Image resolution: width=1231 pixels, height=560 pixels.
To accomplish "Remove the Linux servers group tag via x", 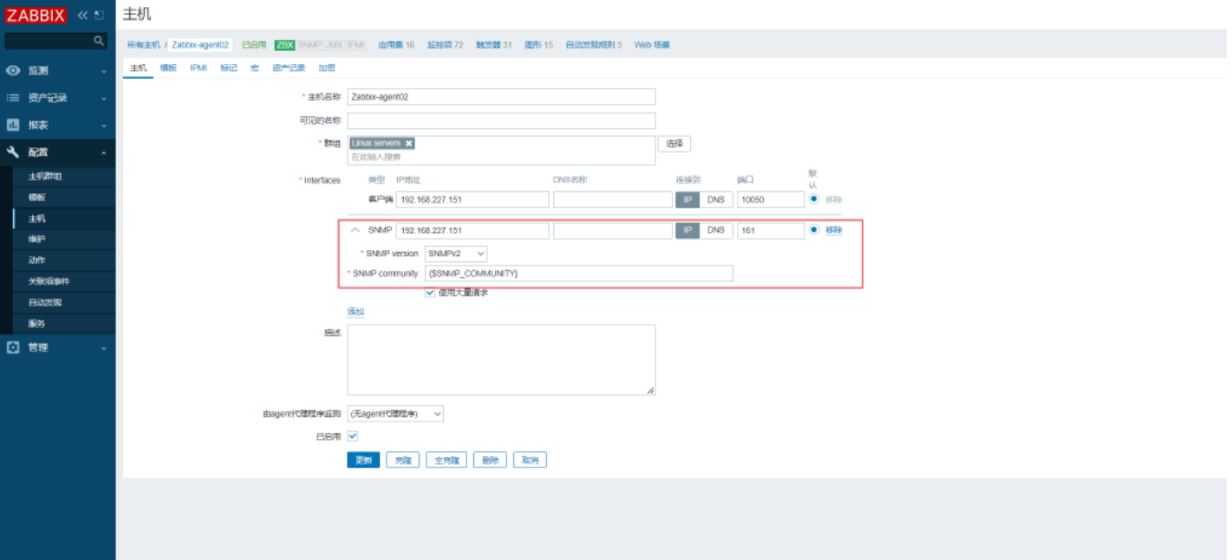I will pos(408,144).
